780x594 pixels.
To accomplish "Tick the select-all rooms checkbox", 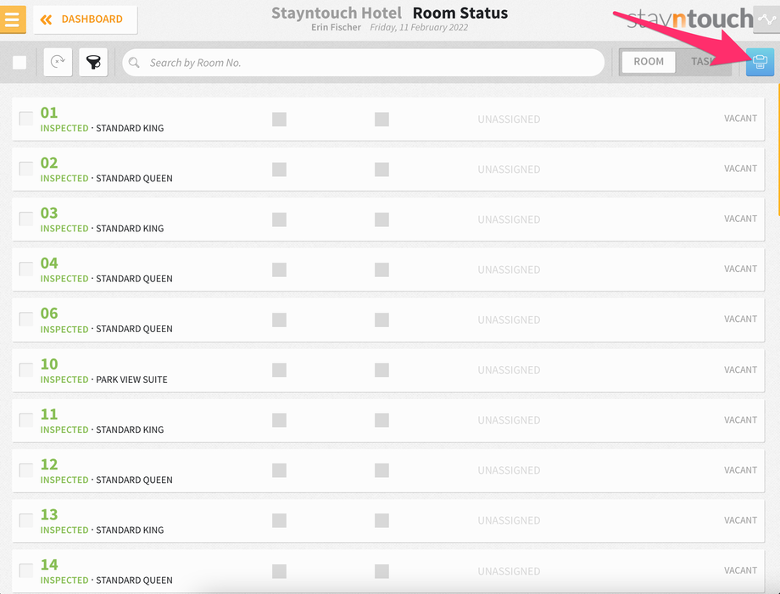I will coord(19,63).
